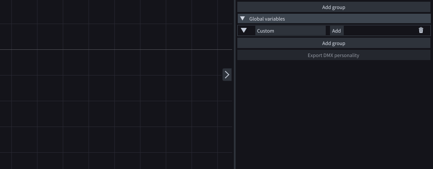Toggle the Custom group's expanded state

click(x=244, y=30)
